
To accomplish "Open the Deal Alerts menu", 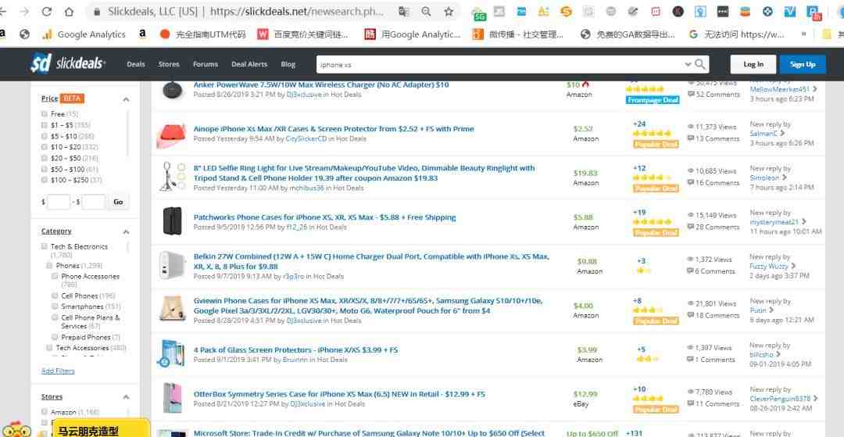I will 249,64.
